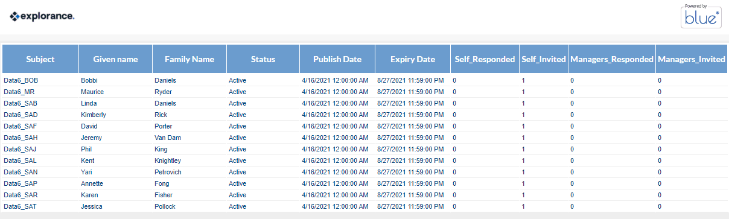Screen dimensions: 729x219
Task: Click Bobbi's family name Daniels
Action: tap(165, 80)
